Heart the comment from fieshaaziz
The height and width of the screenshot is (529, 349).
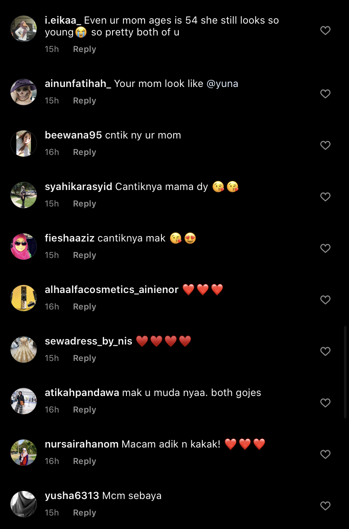[325, 248]
